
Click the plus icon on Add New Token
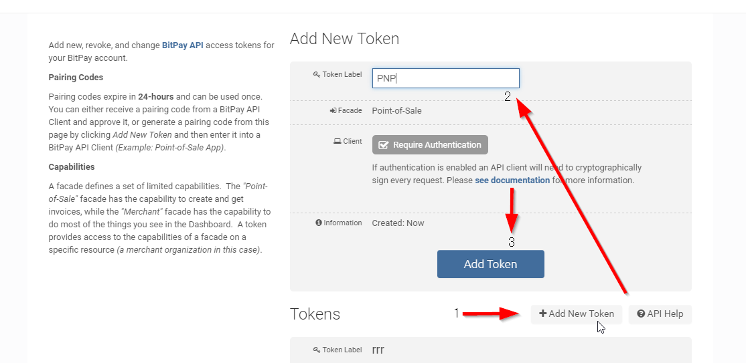[x=542, y=314]
